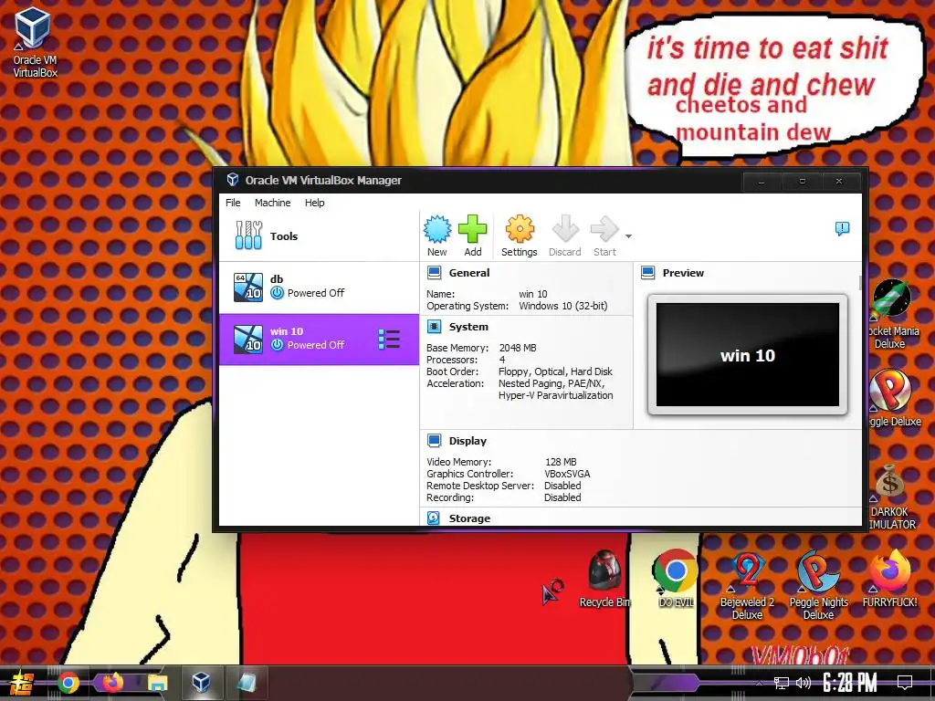The height and width of the screenshot is (701, 935).
Task: Click the VirtualBox cube taskbar icon
Action: [x=201, y=683]
